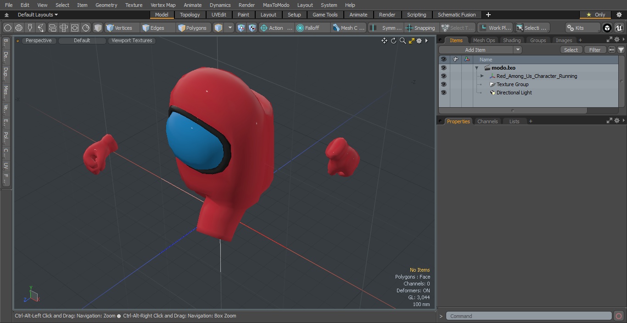Switch to the Topology layout tab
This screenshot has width=627, height=323.
(x=190, y=15)
